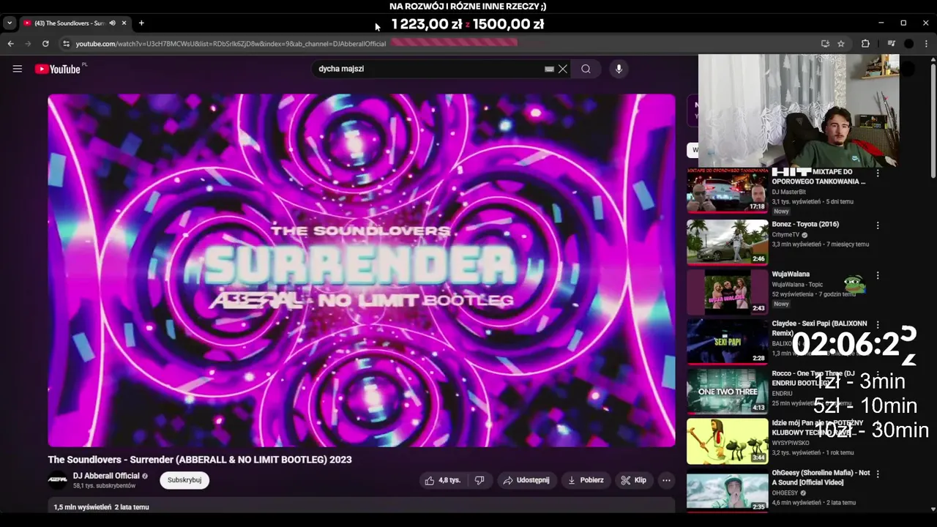The width and height of the screenshot is (937, 527).
Task: Go forward in browser history
Action: (x=29, y=44)
